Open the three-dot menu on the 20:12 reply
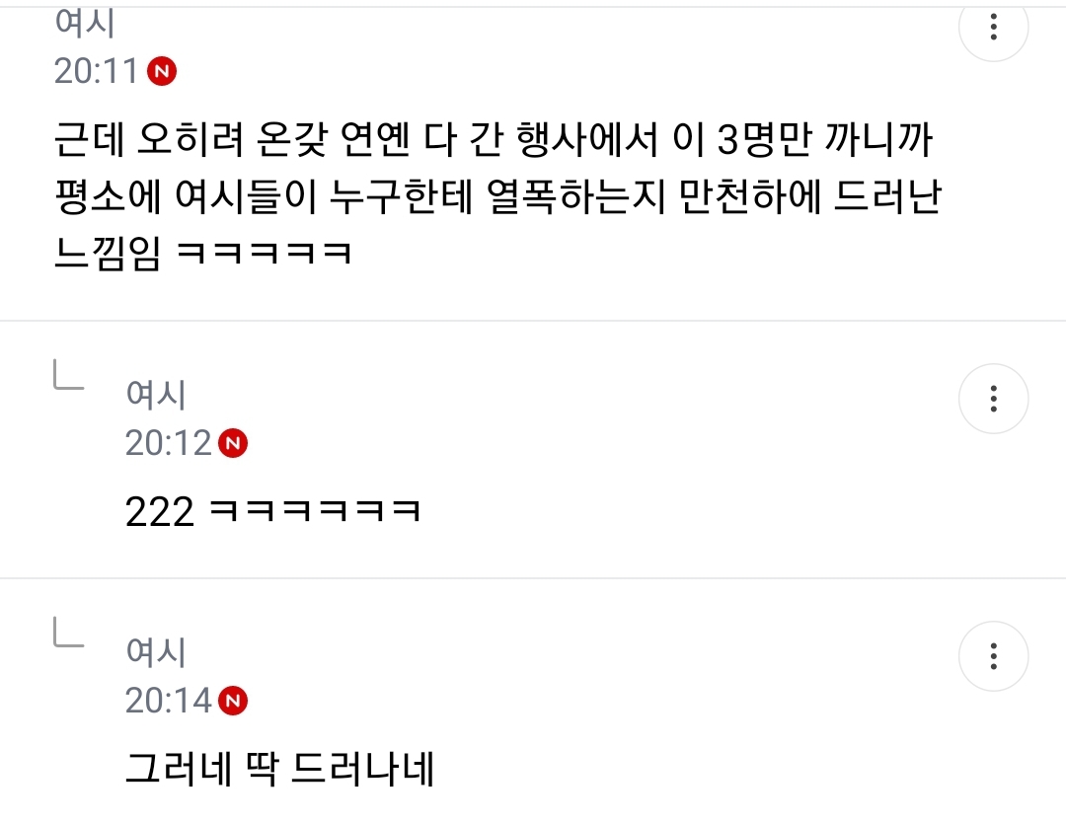1066x823 pixels. (993, 399)
